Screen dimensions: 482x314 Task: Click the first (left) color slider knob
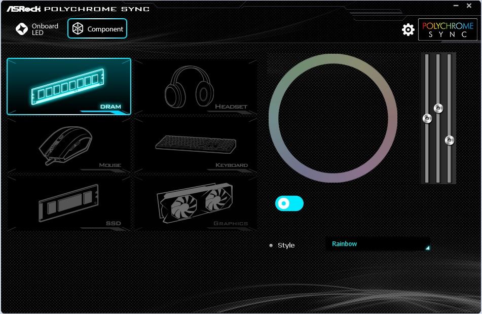pos(427,118)
